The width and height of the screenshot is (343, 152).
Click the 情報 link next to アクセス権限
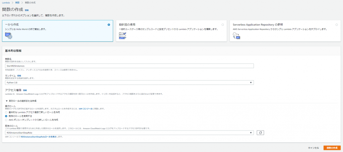(x=25, y=90)
